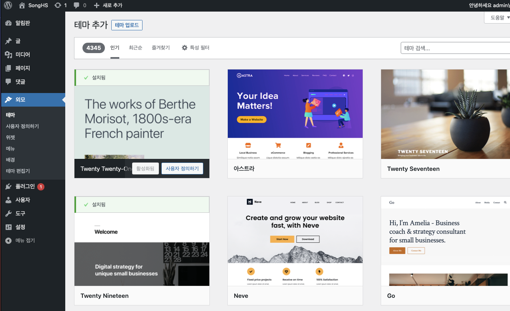The height and width of the screenshot is (311, 510).
Task: Click the 4345 theme count badge
Action: [94, 48]
